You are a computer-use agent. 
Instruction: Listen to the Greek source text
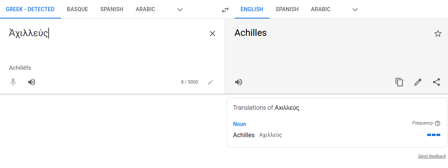click(32, 82)
